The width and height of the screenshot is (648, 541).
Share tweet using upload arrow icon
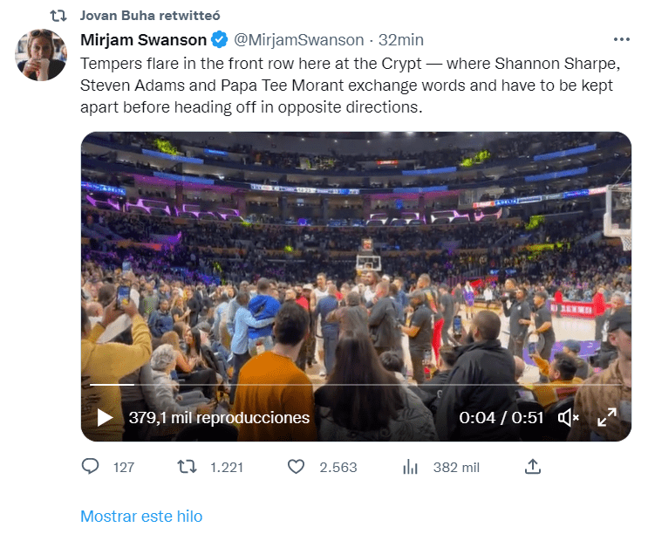pos(533,467)
